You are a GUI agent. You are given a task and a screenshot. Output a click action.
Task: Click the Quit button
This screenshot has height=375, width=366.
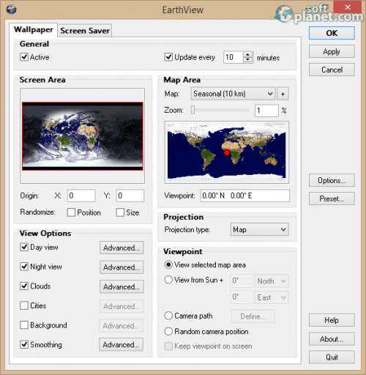point(332,357)
